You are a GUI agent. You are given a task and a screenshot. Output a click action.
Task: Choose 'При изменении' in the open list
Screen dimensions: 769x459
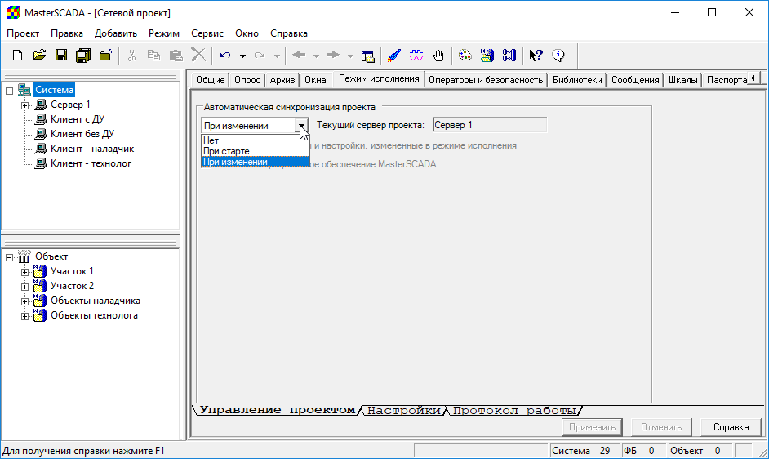click(256, 162)
